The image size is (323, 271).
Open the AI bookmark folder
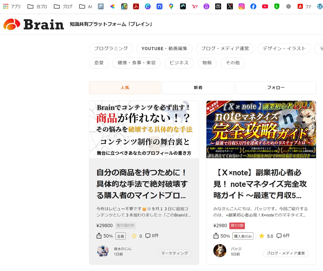click(x=86, y=6)
